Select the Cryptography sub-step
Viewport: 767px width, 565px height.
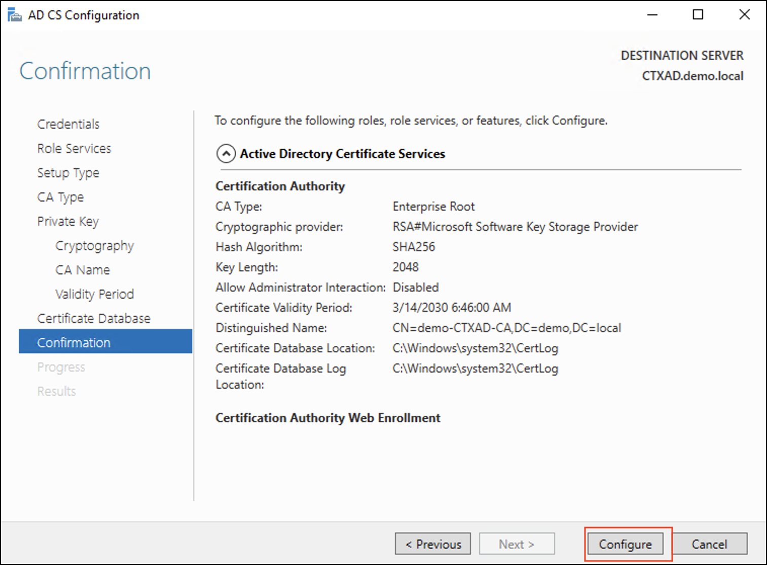point(94,246)
